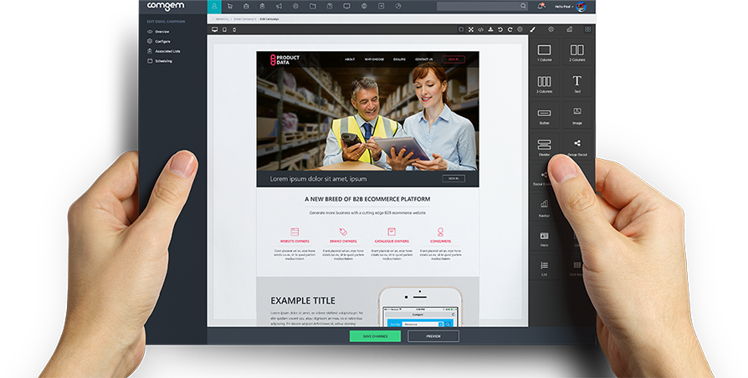
Task: Open the folder icon in top navigation
Action: pyautogui.click(x=312, y=6)
